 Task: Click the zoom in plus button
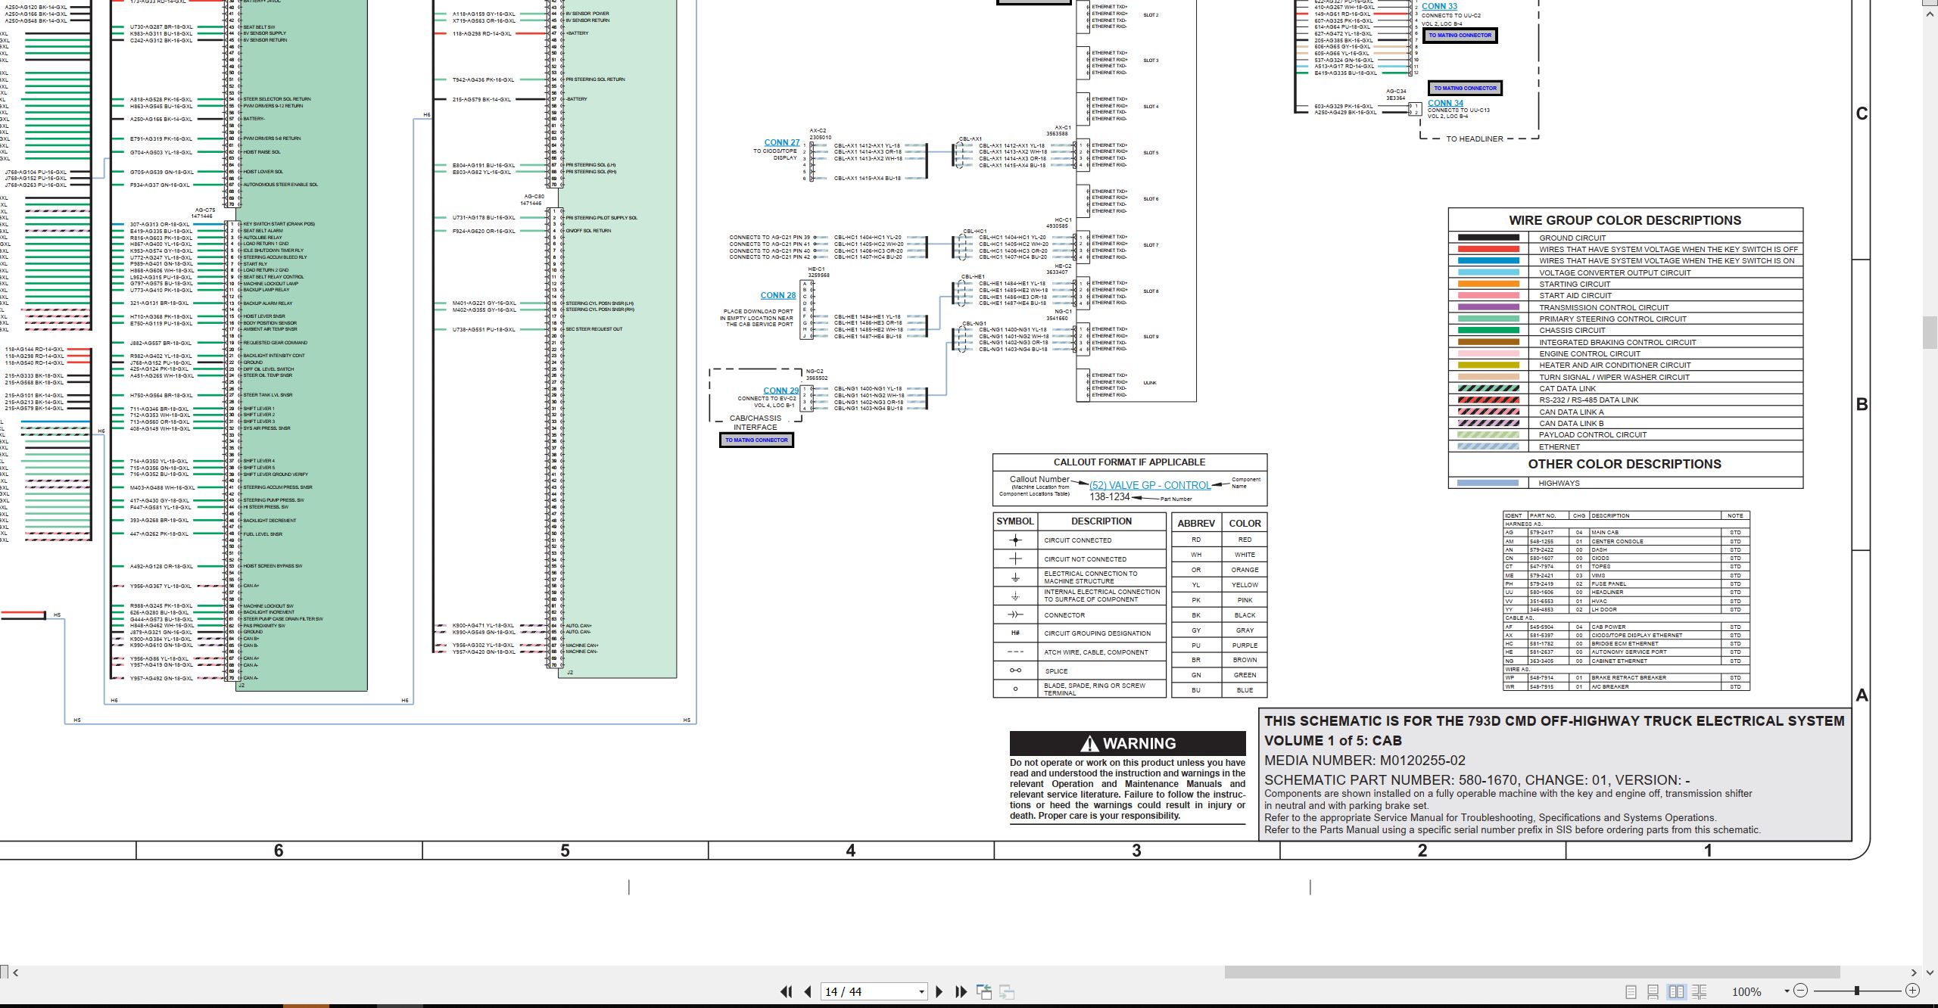(1912, 991)
